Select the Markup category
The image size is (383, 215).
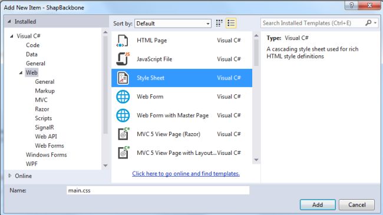(x=45, y=91)
